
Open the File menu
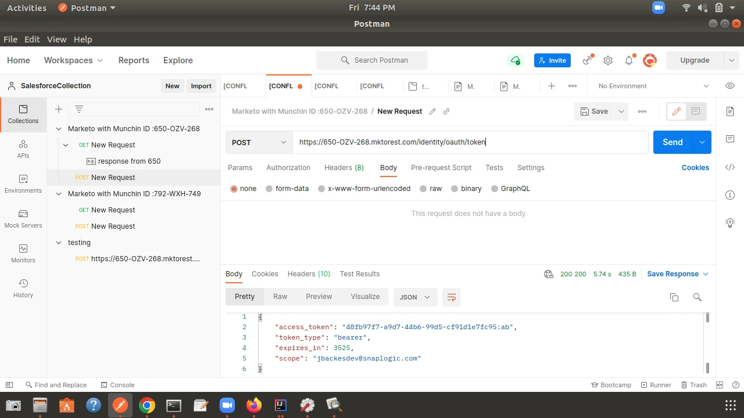coord(10,39)
